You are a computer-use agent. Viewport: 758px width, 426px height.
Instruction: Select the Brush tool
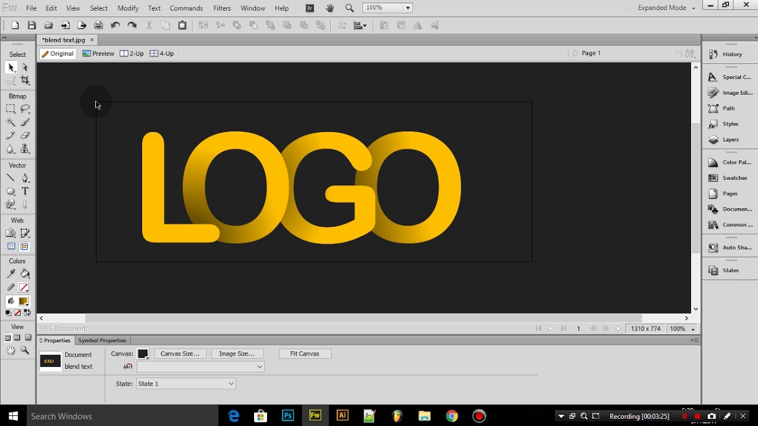[x=25, y=122]
